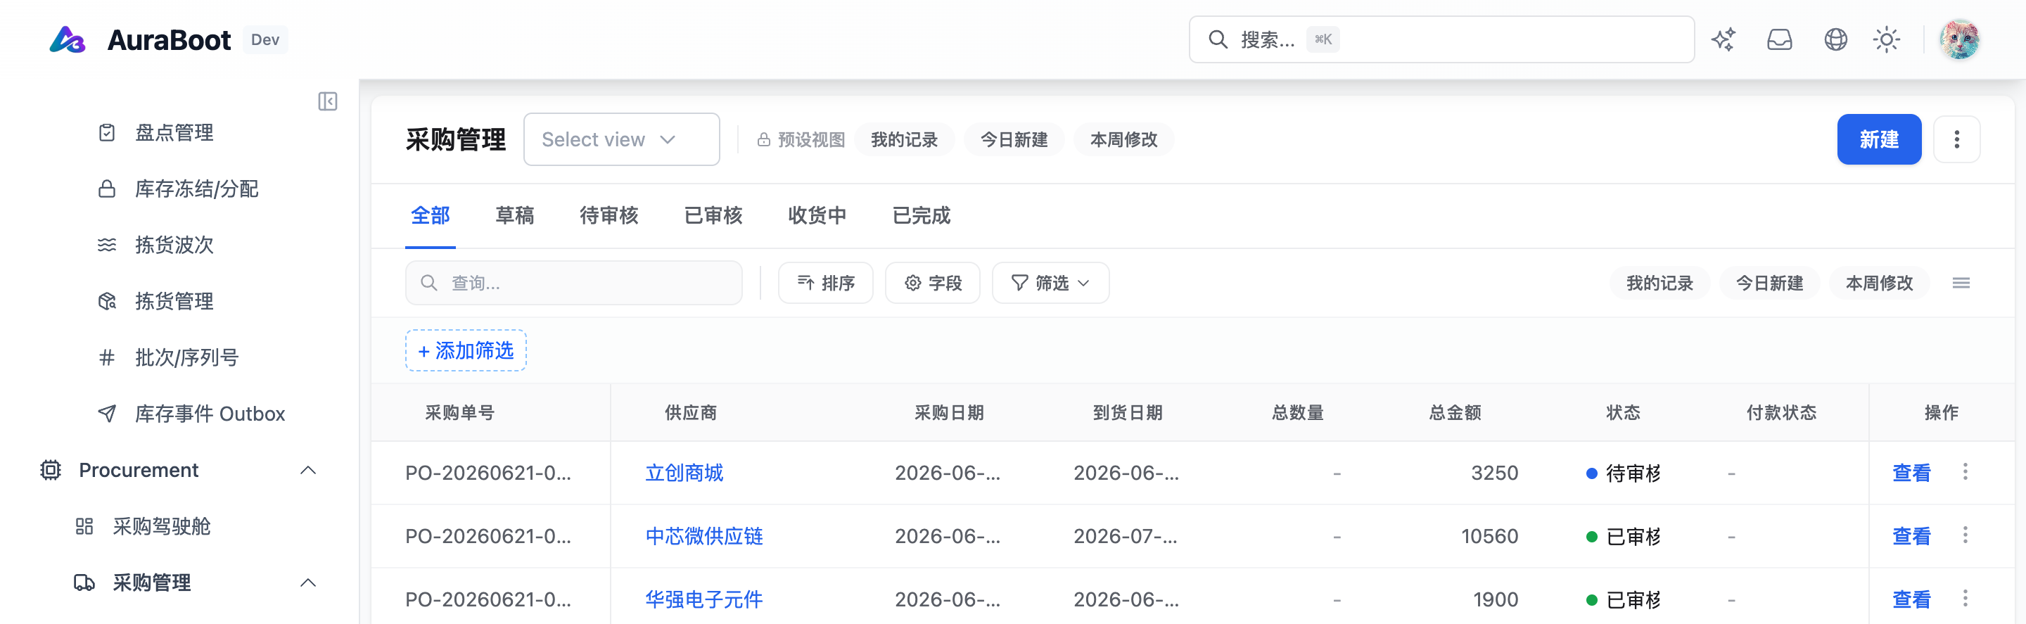Switch to the 草稿 tab

pos(514,215)
